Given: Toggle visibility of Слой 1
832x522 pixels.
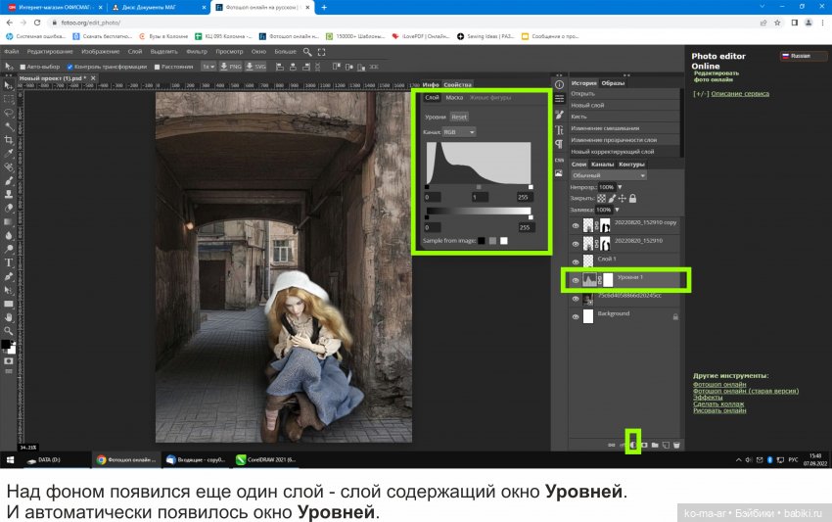Looking at the screenshot, I should [576, 261].
